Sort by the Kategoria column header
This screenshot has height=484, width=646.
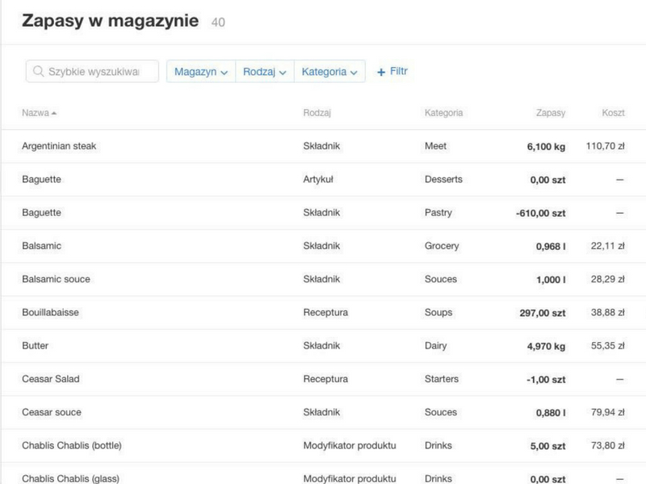point(443,113)
